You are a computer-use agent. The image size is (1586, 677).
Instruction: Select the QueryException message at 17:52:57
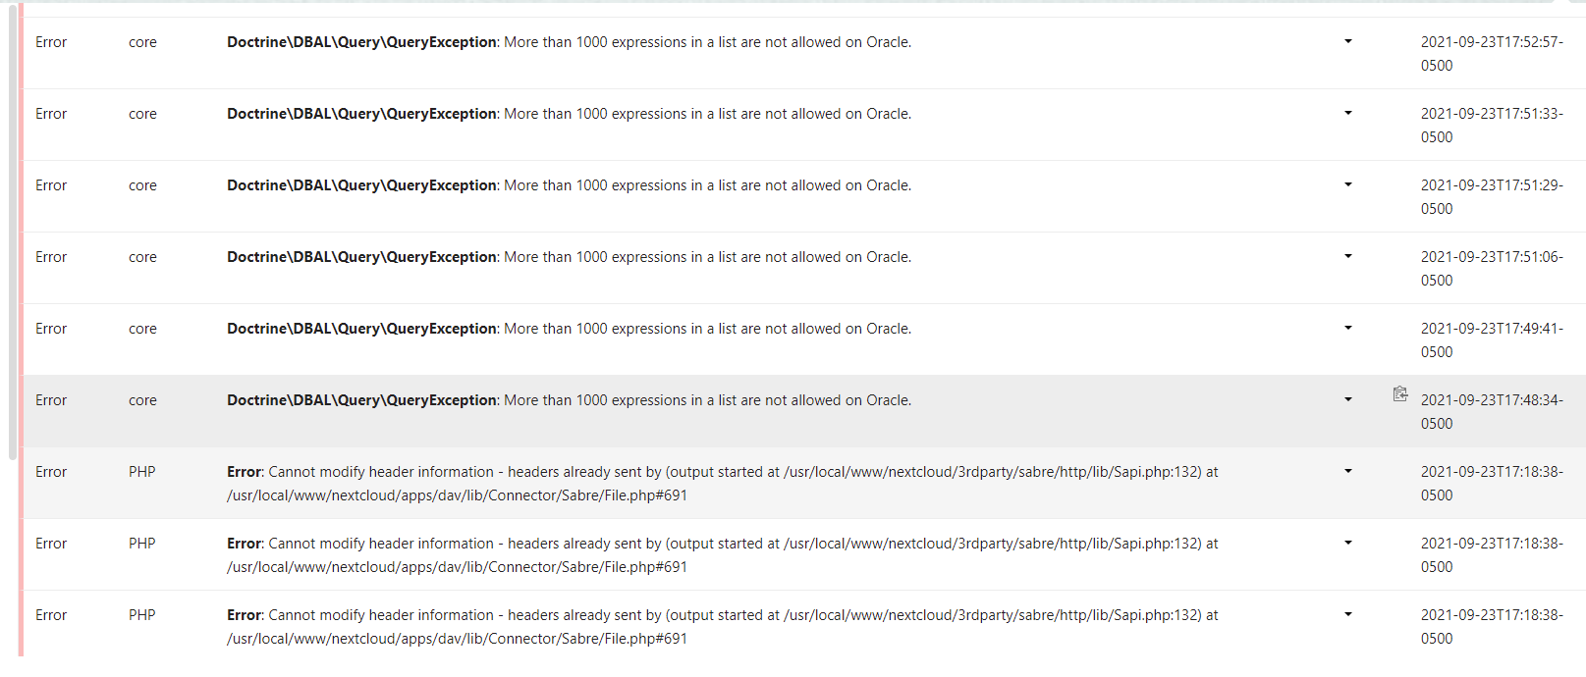click(569, 42)
